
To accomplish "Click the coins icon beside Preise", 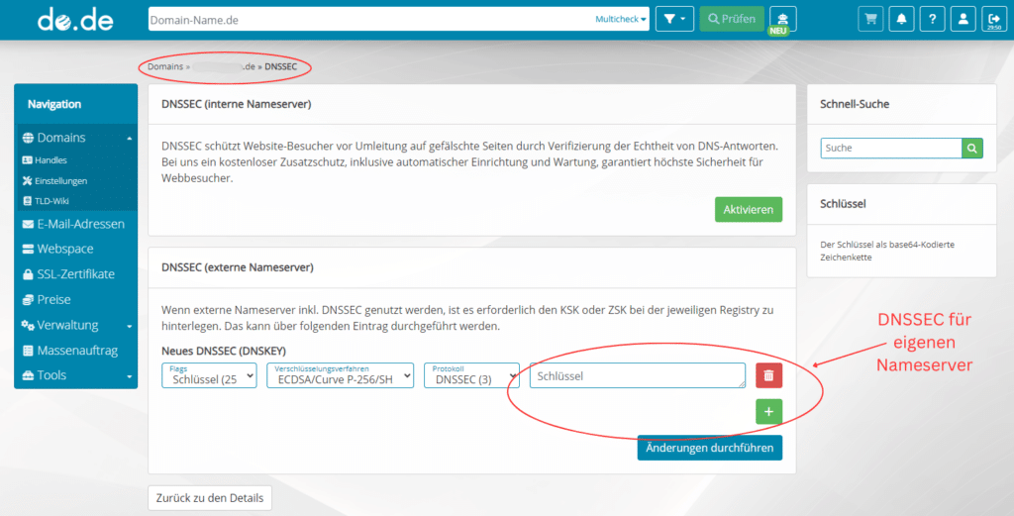I will tap(28, 299).
